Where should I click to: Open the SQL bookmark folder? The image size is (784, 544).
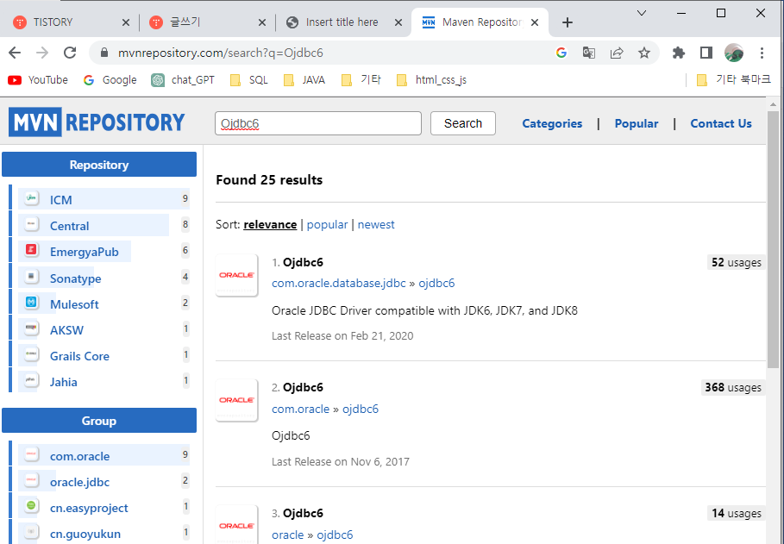(249, 80)
